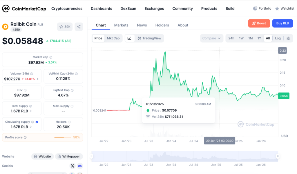Select the Price toggle
The height and width of the screenshot is (174, 297).
pos(98,38)
